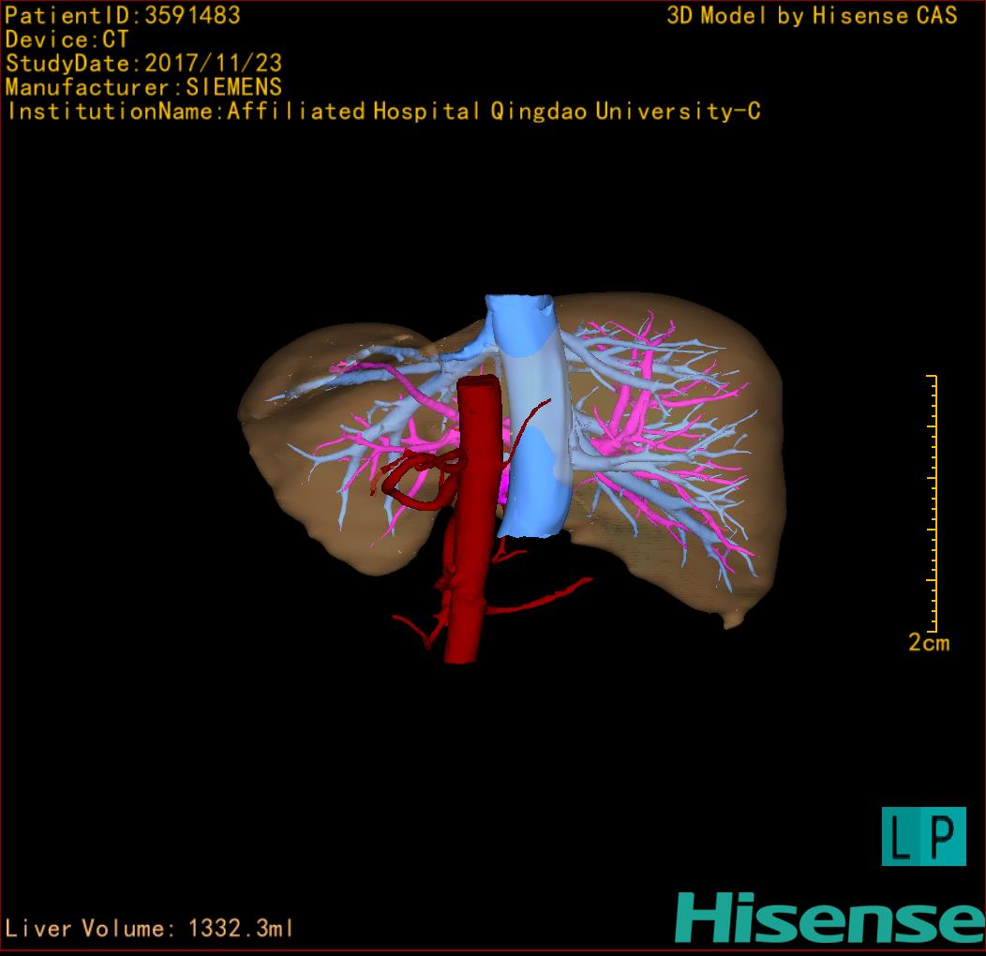Click the StudyDate:2017/11/23 text
Screen dimensions: 986x956
[143, 63]
